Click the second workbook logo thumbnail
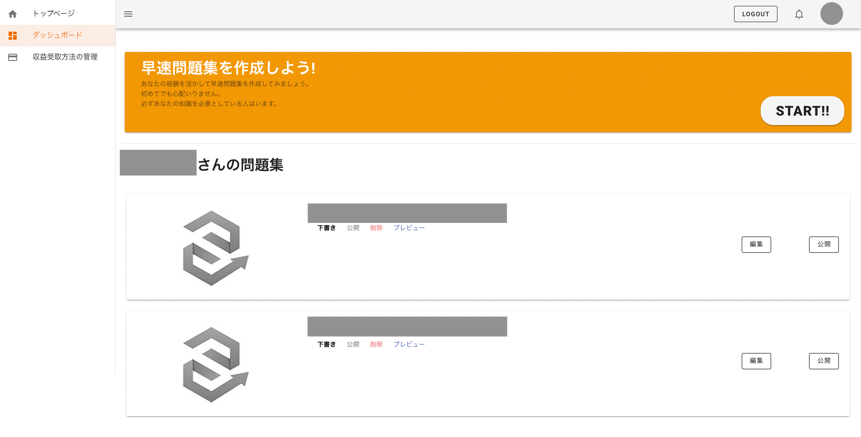The width and height of the screenshot is (861, 437). pyautogui.click(x=215, y=364)
